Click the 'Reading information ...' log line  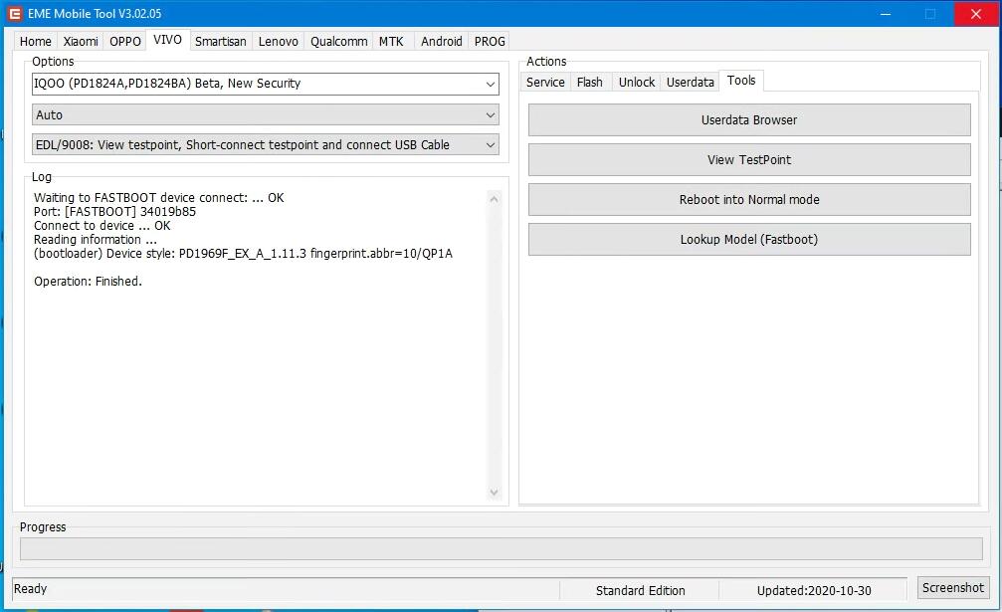click(96, 240)
